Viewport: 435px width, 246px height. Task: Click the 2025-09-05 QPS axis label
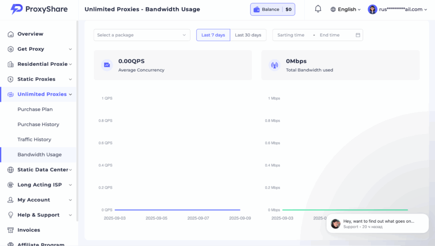pyautogui.click(x=156, y=218)
